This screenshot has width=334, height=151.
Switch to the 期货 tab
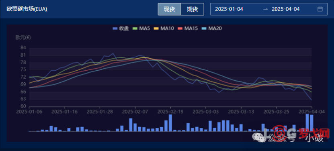(x=193, y=9)
